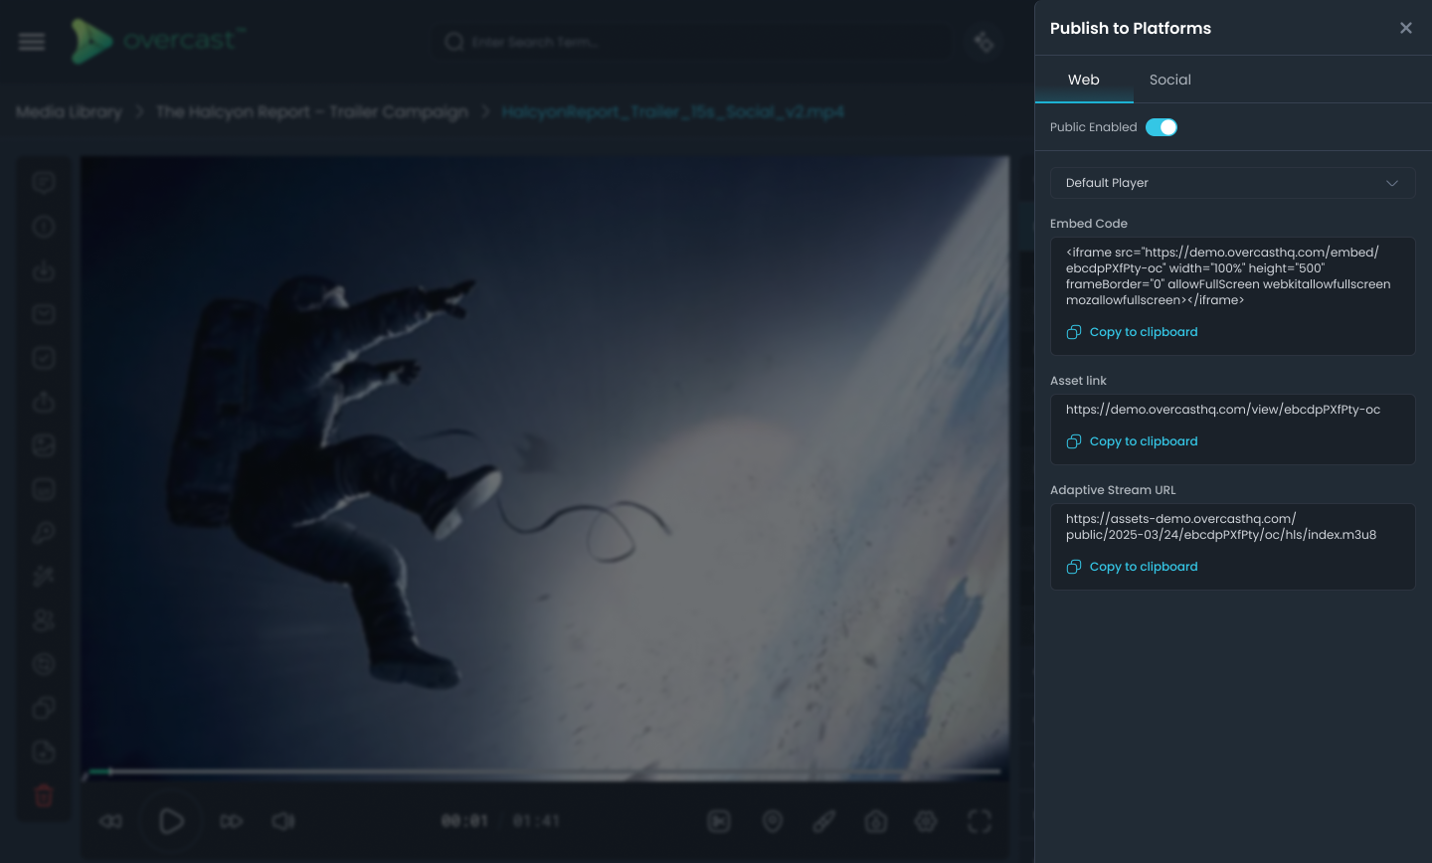Disable the Public Enabled toggle
The width and height of the screenshot is (1432, 863).
pos(1161,127)
